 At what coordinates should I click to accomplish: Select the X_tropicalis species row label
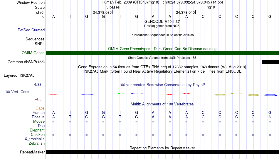coord(35,139)
